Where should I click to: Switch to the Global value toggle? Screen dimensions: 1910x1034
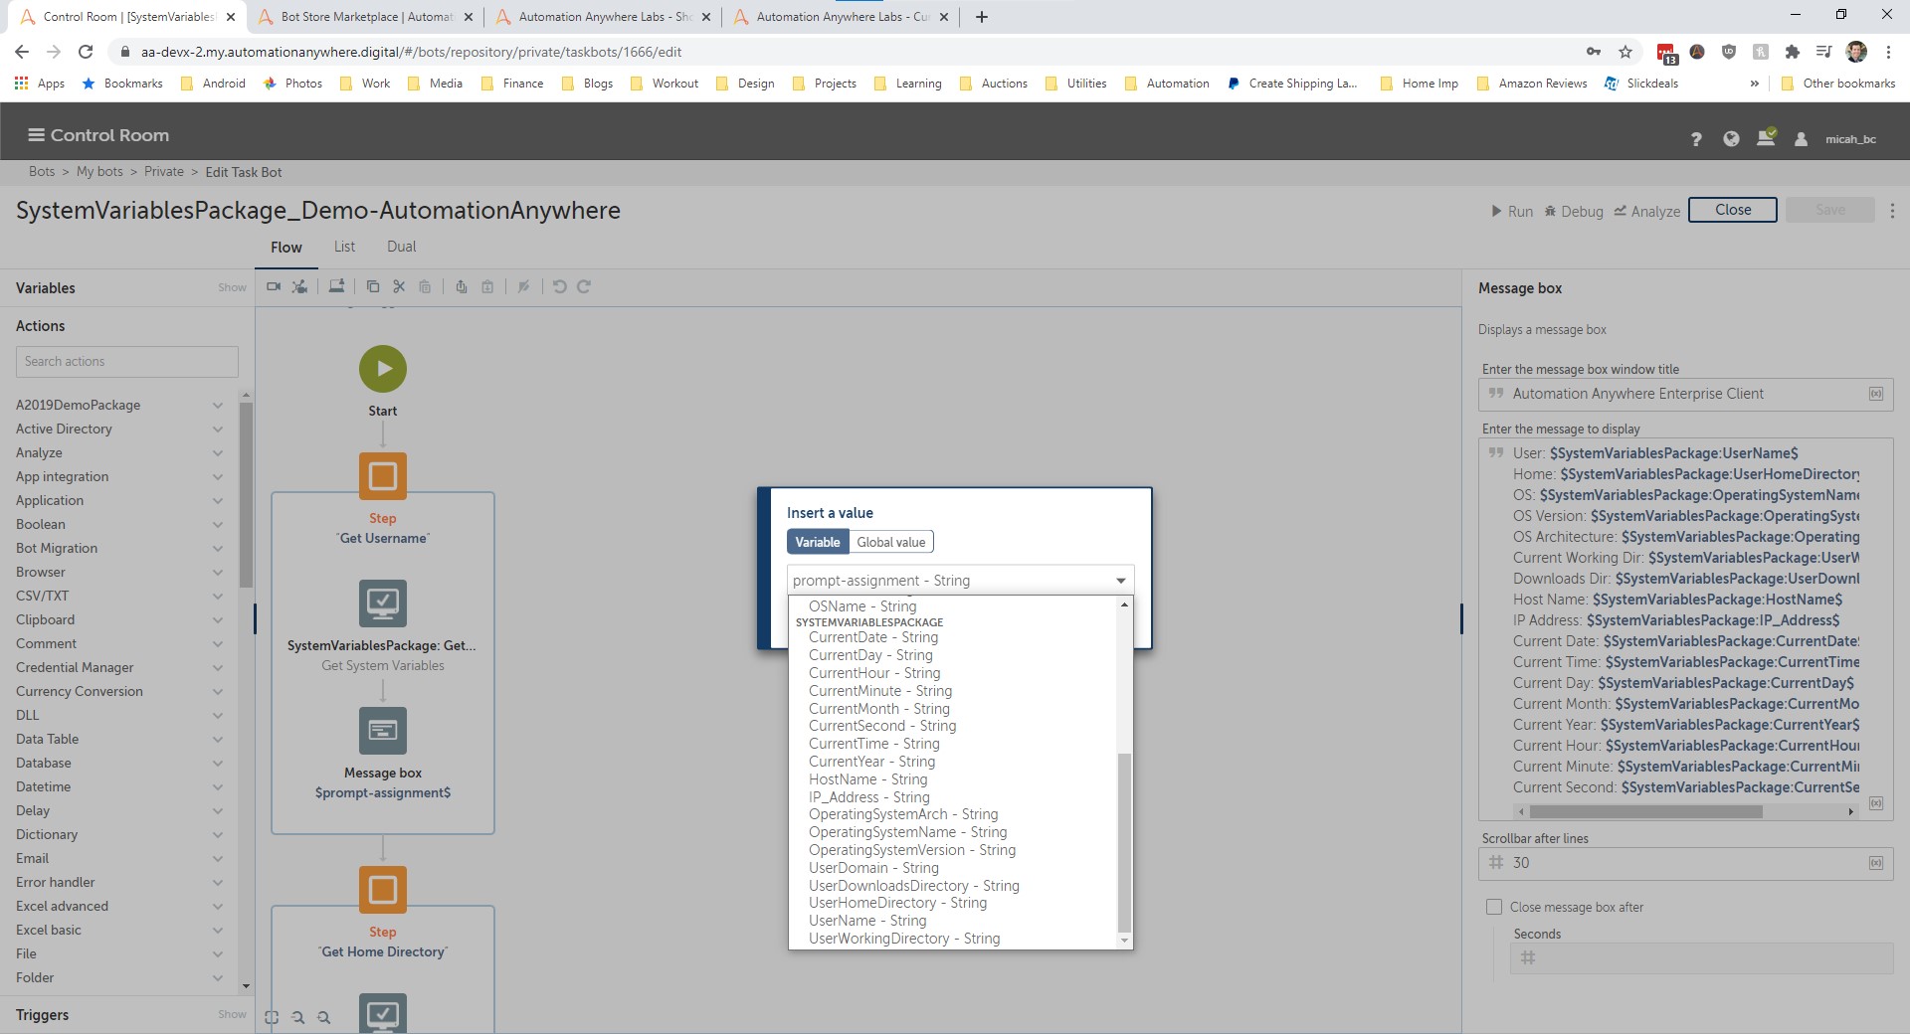tap(891, 542)
